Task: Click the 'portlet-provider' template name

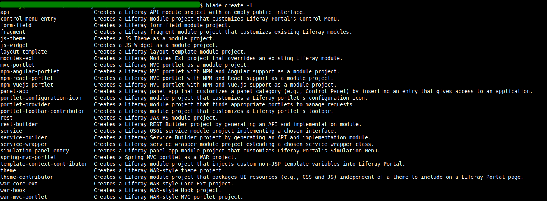Action: coord(25,104)
